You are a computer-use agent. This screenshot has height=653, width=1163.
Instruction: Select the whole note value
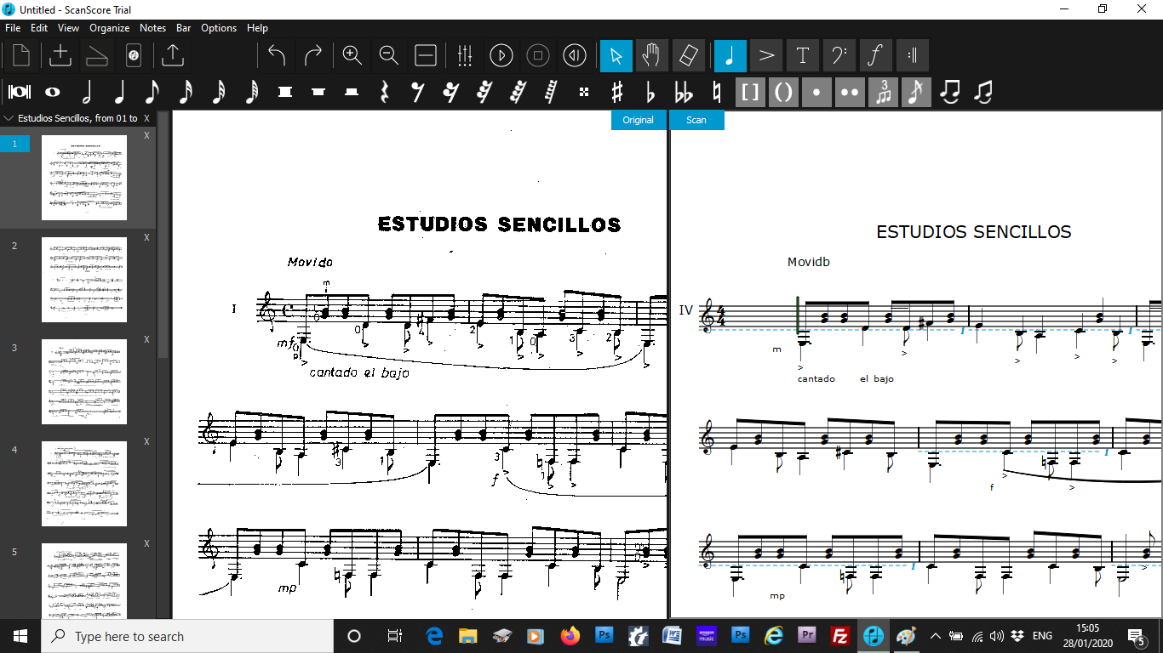(53, 92)
